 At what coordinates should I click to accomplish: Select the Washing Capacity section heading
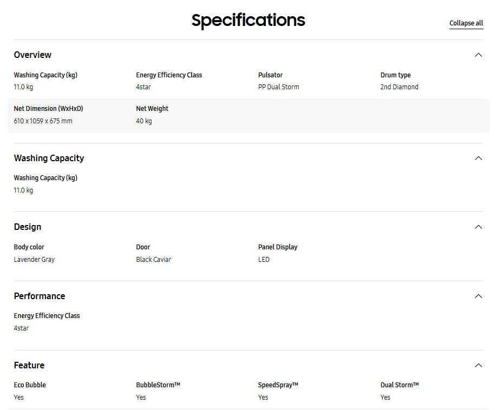click(x=49, y=158)
